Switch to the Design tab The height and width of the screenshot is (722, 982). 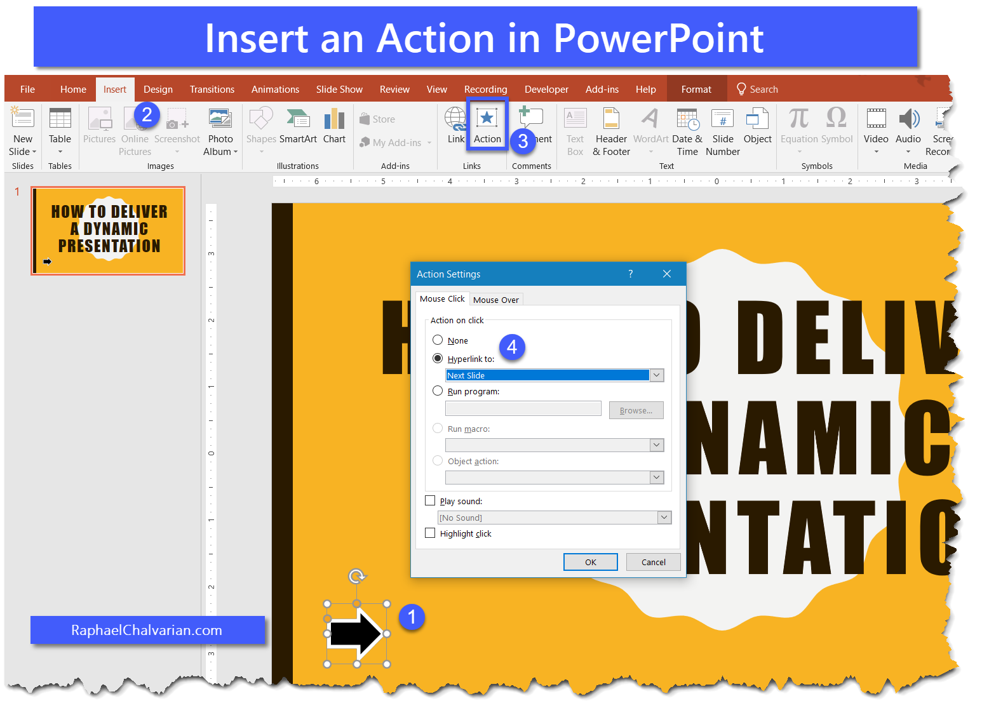[x=158, y=90]
